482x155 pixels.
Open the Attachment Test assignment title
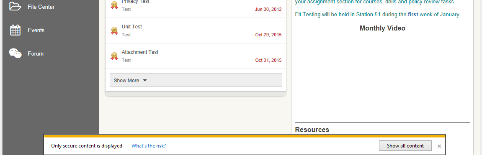pyautogui.click(x=140, y=52)
